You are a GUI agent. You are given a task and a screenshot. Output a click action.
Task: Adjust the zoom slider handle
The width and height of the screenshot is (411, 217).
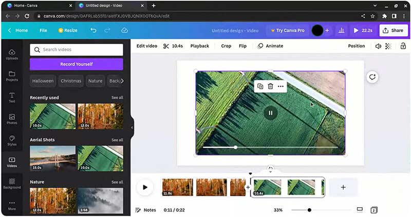(309, 210)
